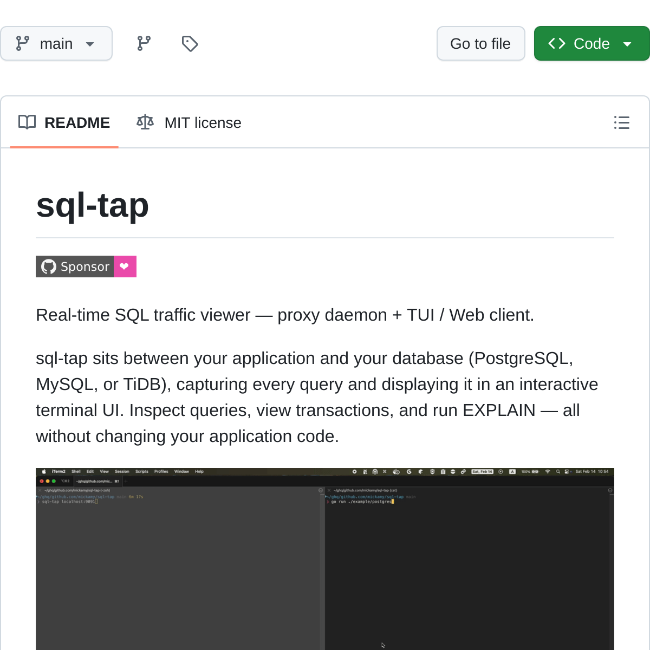
Task: Click the book icon beside README
Action: 27,122
